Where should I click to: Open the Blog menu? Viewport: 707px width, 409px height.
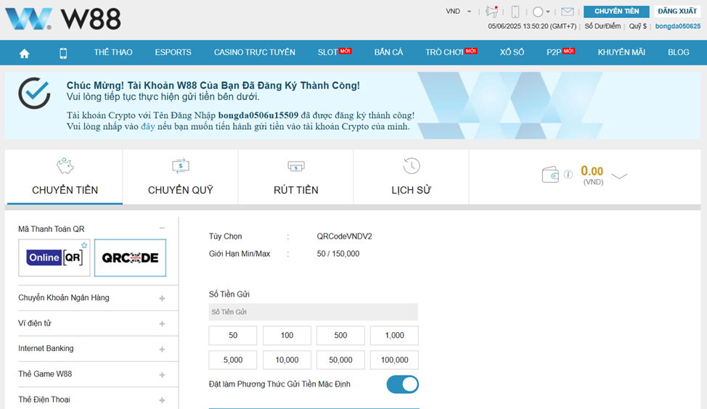[x=679, y=52]
